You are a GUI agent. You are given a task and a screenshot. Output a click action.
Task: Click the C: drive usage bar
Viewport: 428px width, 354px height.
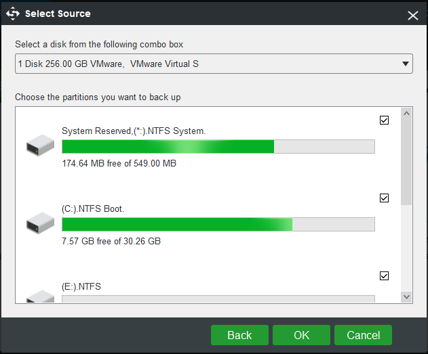(x=218, y=225)
